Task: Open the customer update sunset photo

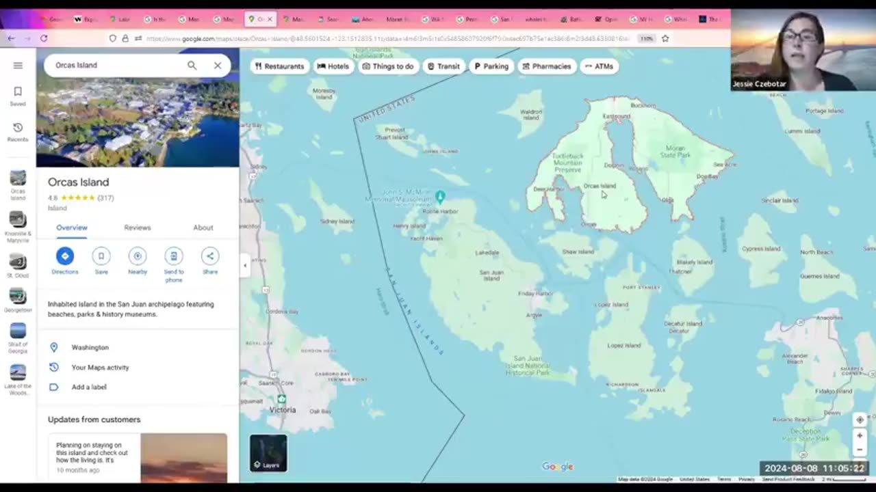Action: [x=183, y=458]
